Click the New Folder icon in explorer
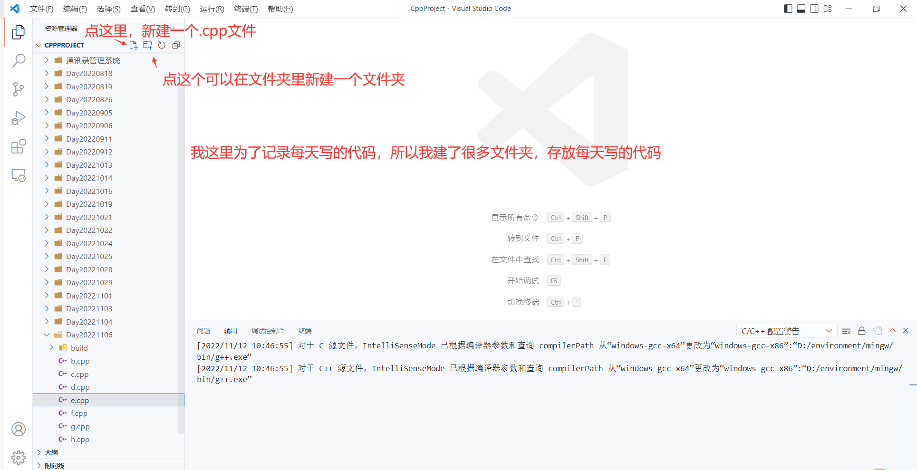The width and height of the screenshot is (917, 470). [148, 45]
